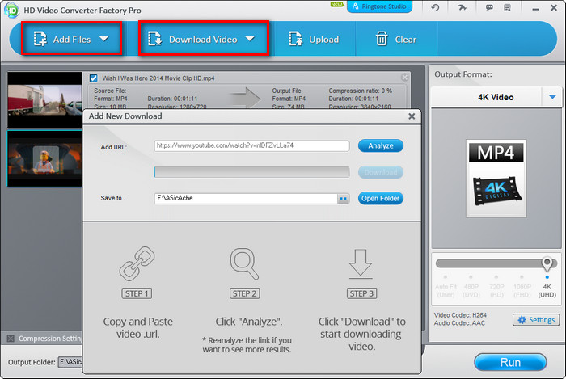Click the Audio Codec: AAC text

[x=459, y=323]
